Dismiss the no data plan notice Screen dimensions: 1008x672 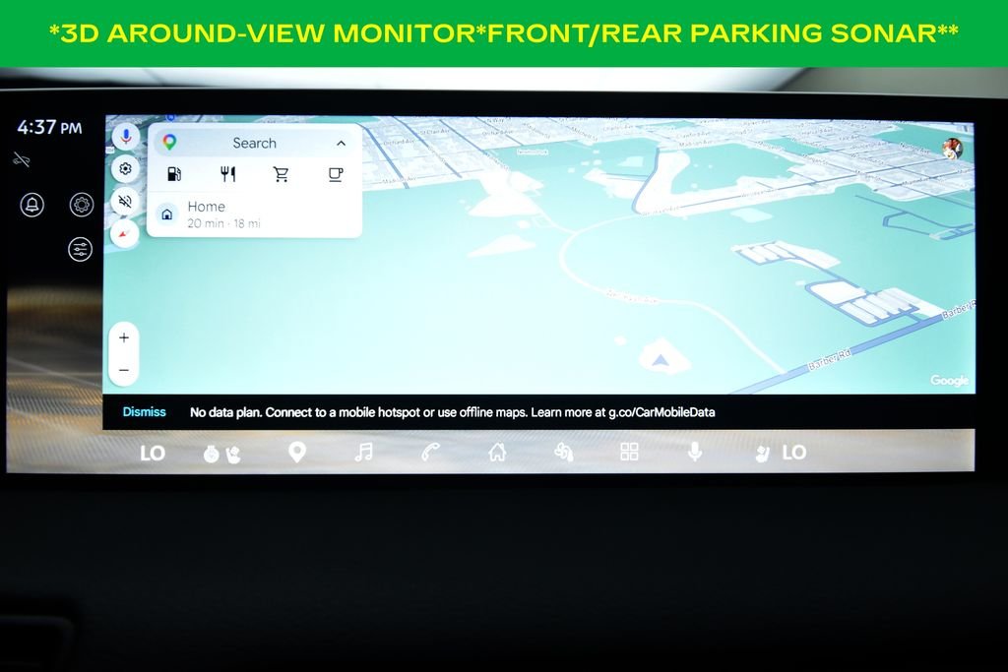pyautogui.click(x=144, y=412)
